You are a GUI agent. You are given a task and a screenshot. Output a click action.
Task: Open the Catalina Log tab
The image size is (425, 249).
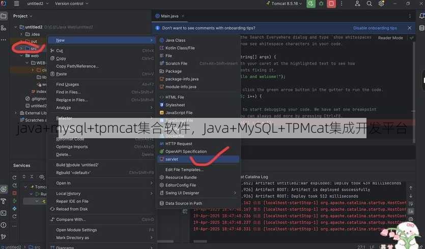[x=255, y=177]
